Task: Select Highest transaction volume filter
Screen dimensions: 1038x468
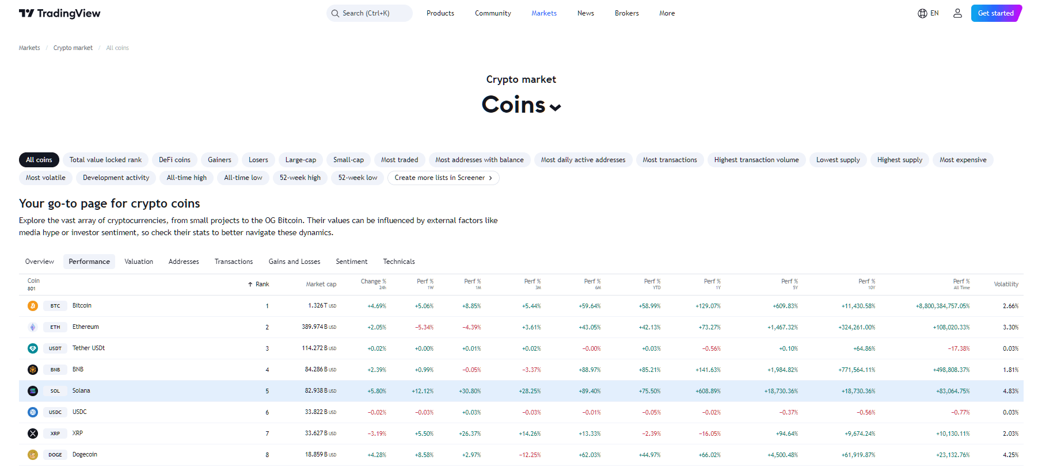Action: point(756,160)
